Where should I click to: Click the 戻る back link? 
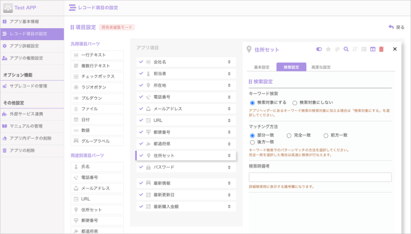pos(400,27)
